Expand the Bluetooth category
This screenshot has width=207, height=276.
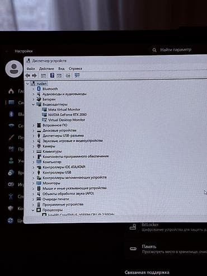point(33,89)
